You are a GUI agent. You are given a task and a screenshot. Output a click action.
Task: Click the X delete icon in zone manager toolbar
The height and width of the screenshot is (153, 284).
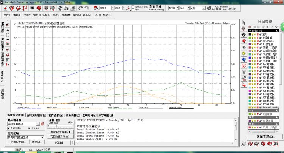(x=272, y=27)
